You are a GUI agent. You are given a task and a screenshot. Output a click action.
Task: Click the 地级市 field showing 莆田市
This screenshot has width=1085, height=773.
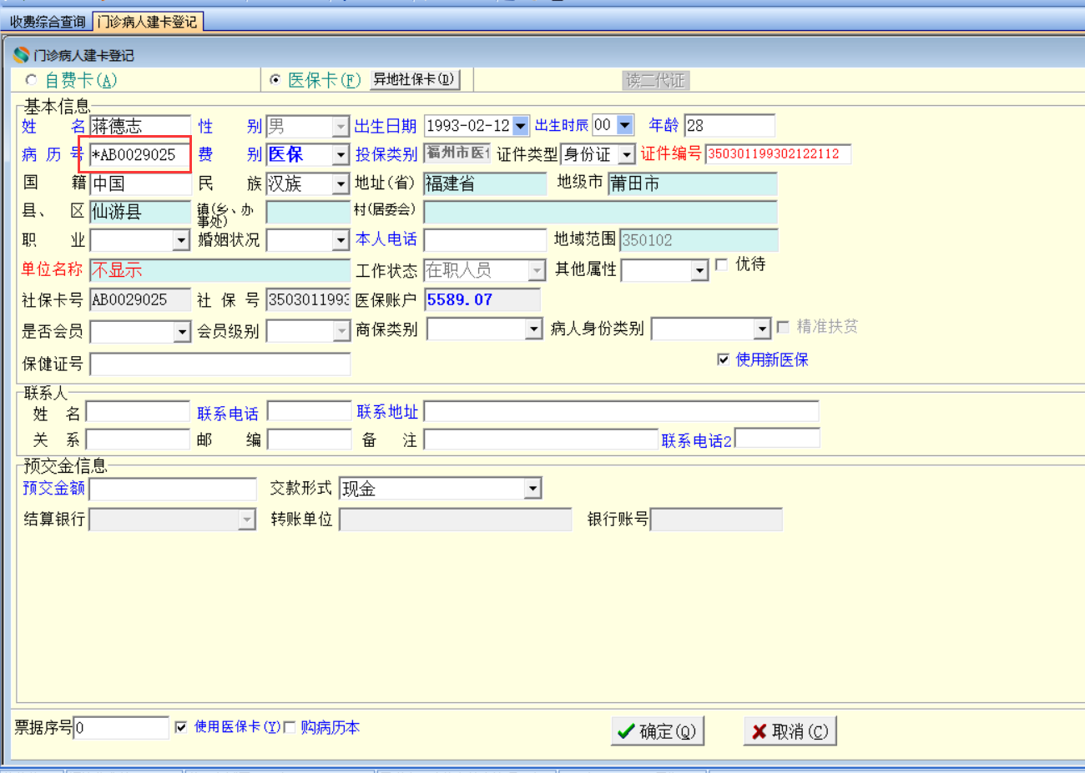693,183
